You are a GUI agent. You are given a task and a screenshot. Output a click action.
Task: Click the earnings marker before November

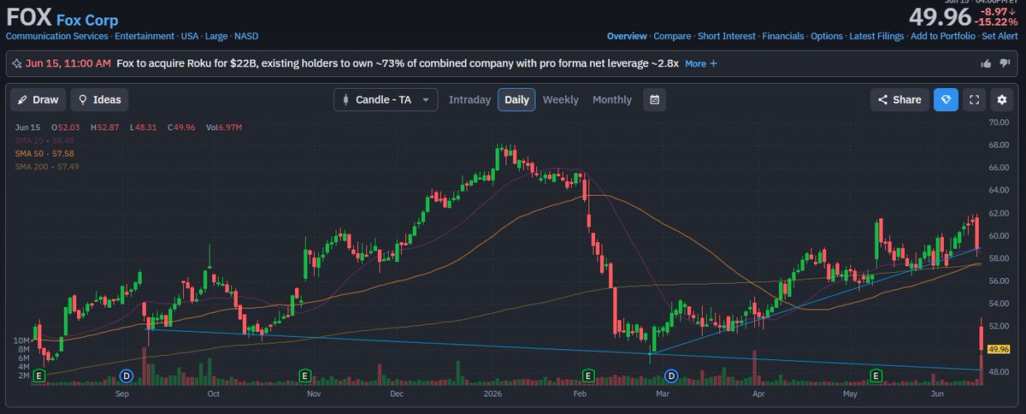[x=304, y=376]
